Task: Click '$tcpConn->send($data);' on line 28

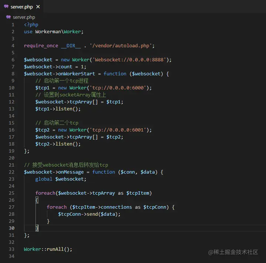Action: pyautogui.click(x=89, y=214)
